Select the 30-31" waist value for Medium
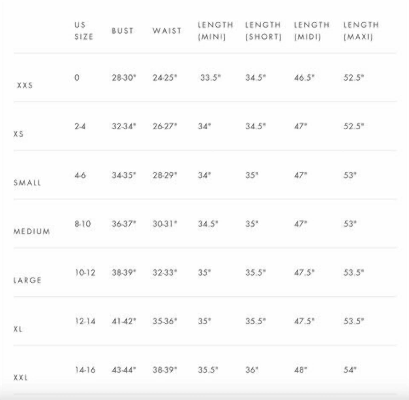Screen dimensions: 409x400 coord(165,224)
